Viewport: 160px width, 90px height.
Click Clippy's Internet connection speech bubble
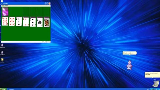tap(152, 74)
